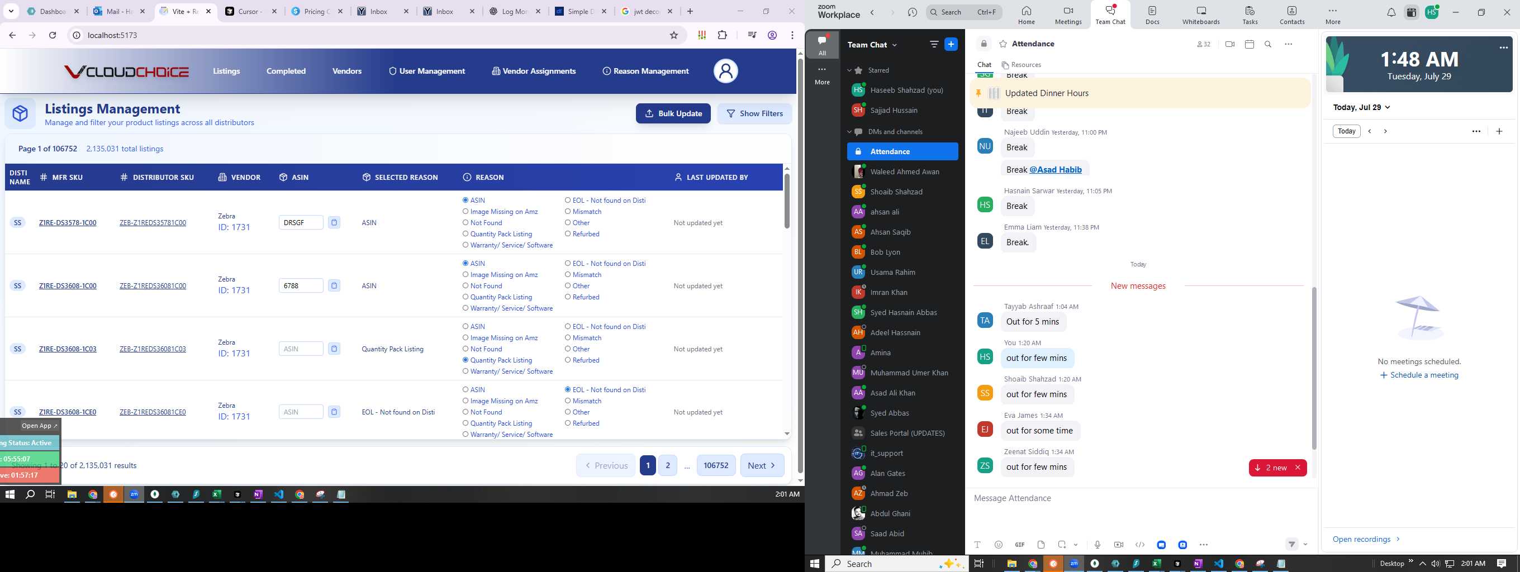Click the Show Filters button
Viewport: 1520px width, 572px height.
(x=754, y=114)
